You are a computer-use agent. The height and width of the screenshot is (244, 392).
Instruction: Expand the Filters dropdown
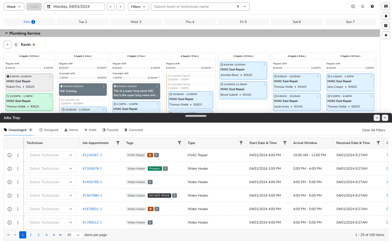tap(138, 6)
